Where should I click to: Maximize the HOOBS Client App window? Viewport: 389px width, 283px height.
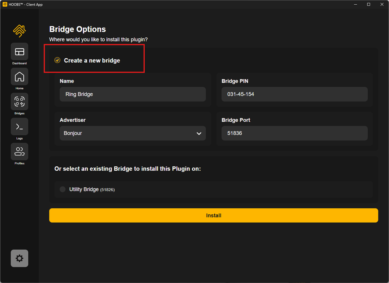(x=369, y=4)
